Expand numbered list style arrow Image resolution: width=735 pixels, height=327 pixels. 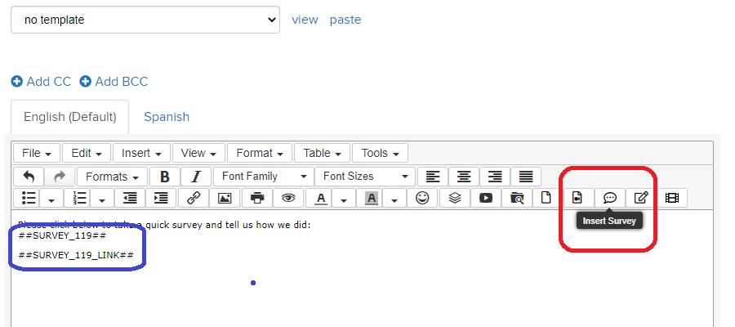pos(102,199)
